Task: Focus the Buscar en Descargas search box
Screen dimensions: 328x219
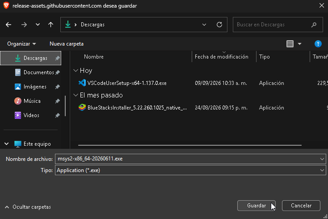Action: click(278, 25)
